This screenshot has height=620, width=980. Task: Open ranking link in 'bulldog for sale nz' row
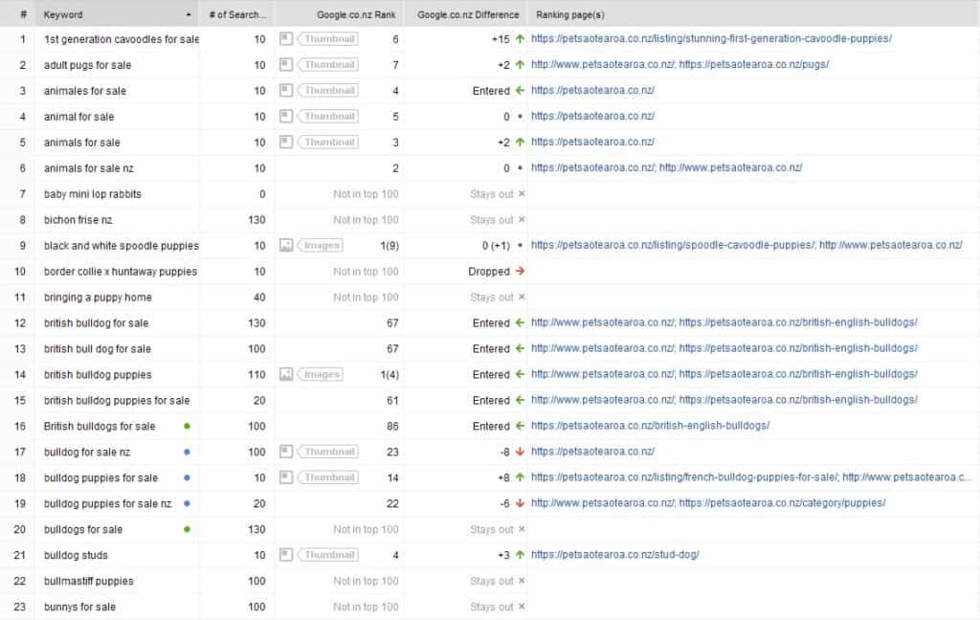click(x=592, y=452)
